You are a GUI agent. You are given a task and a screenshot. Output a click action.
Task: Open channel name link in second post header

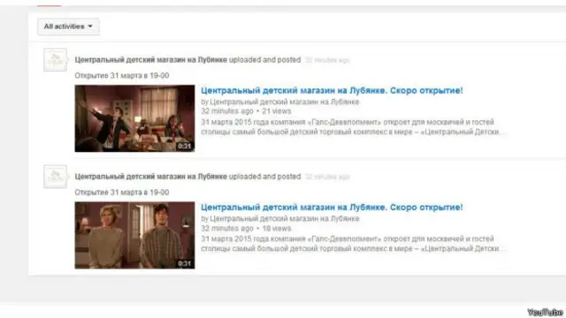(151, 177)
